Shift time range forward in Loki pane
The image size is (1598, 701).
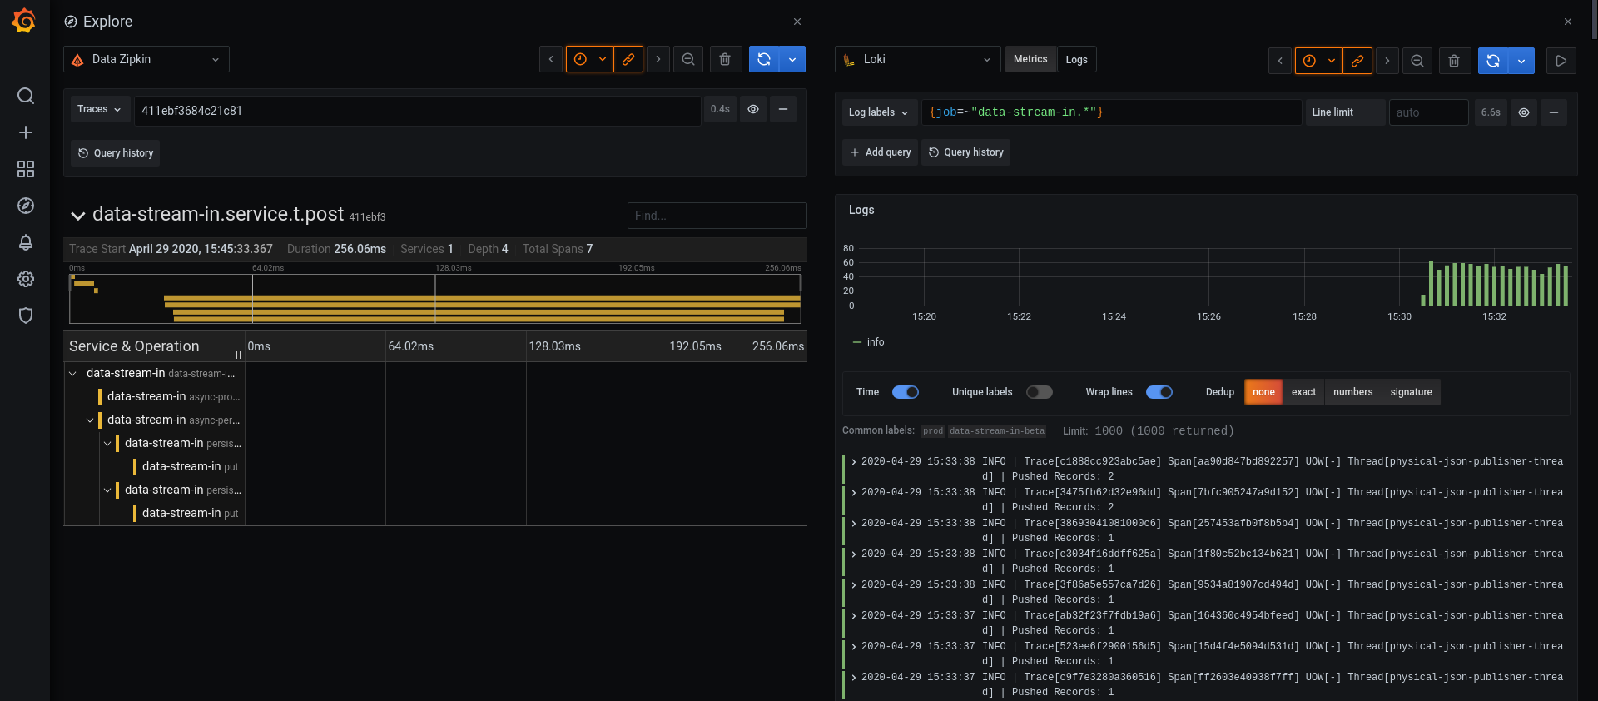point(1387,61)
